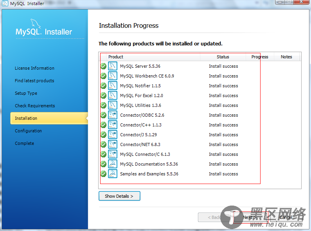Select the Connector/ODBC 5.2.6 row text
Viewport: 311px width, 231px height.
pos(142,115)
